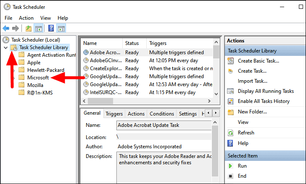This screenshot has height=184, width=306.
Task: Click Display All Running Tasks link
Action: (x=266, y=91)
